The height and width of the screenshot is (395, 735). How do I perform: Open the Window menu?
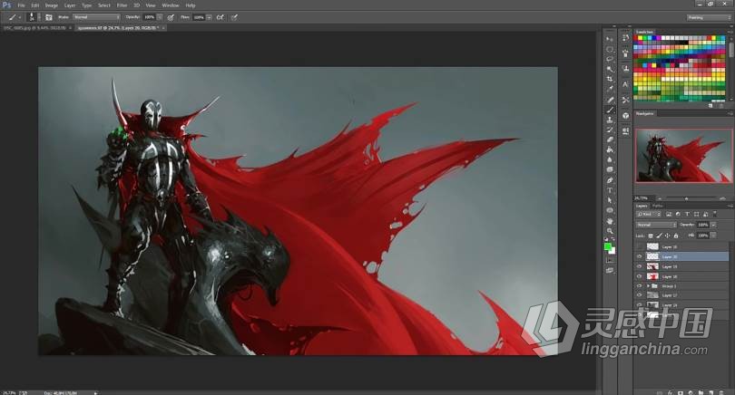[171, 5]
